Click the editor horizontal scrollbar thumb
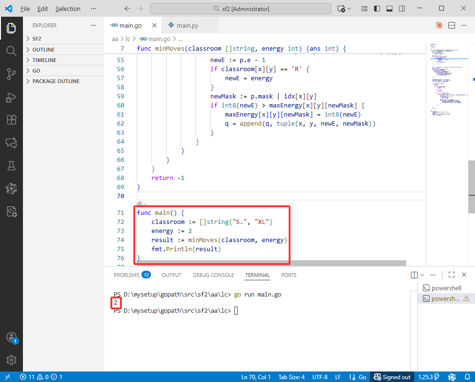Screen dimensions: 475x382 [272, 263]
